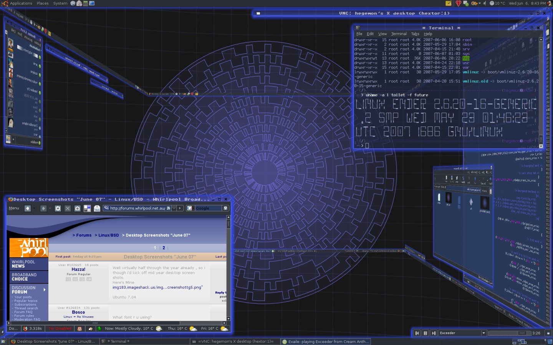
Task: Click the browser address field
Action: pyautogui.click(x=137, y=208)
